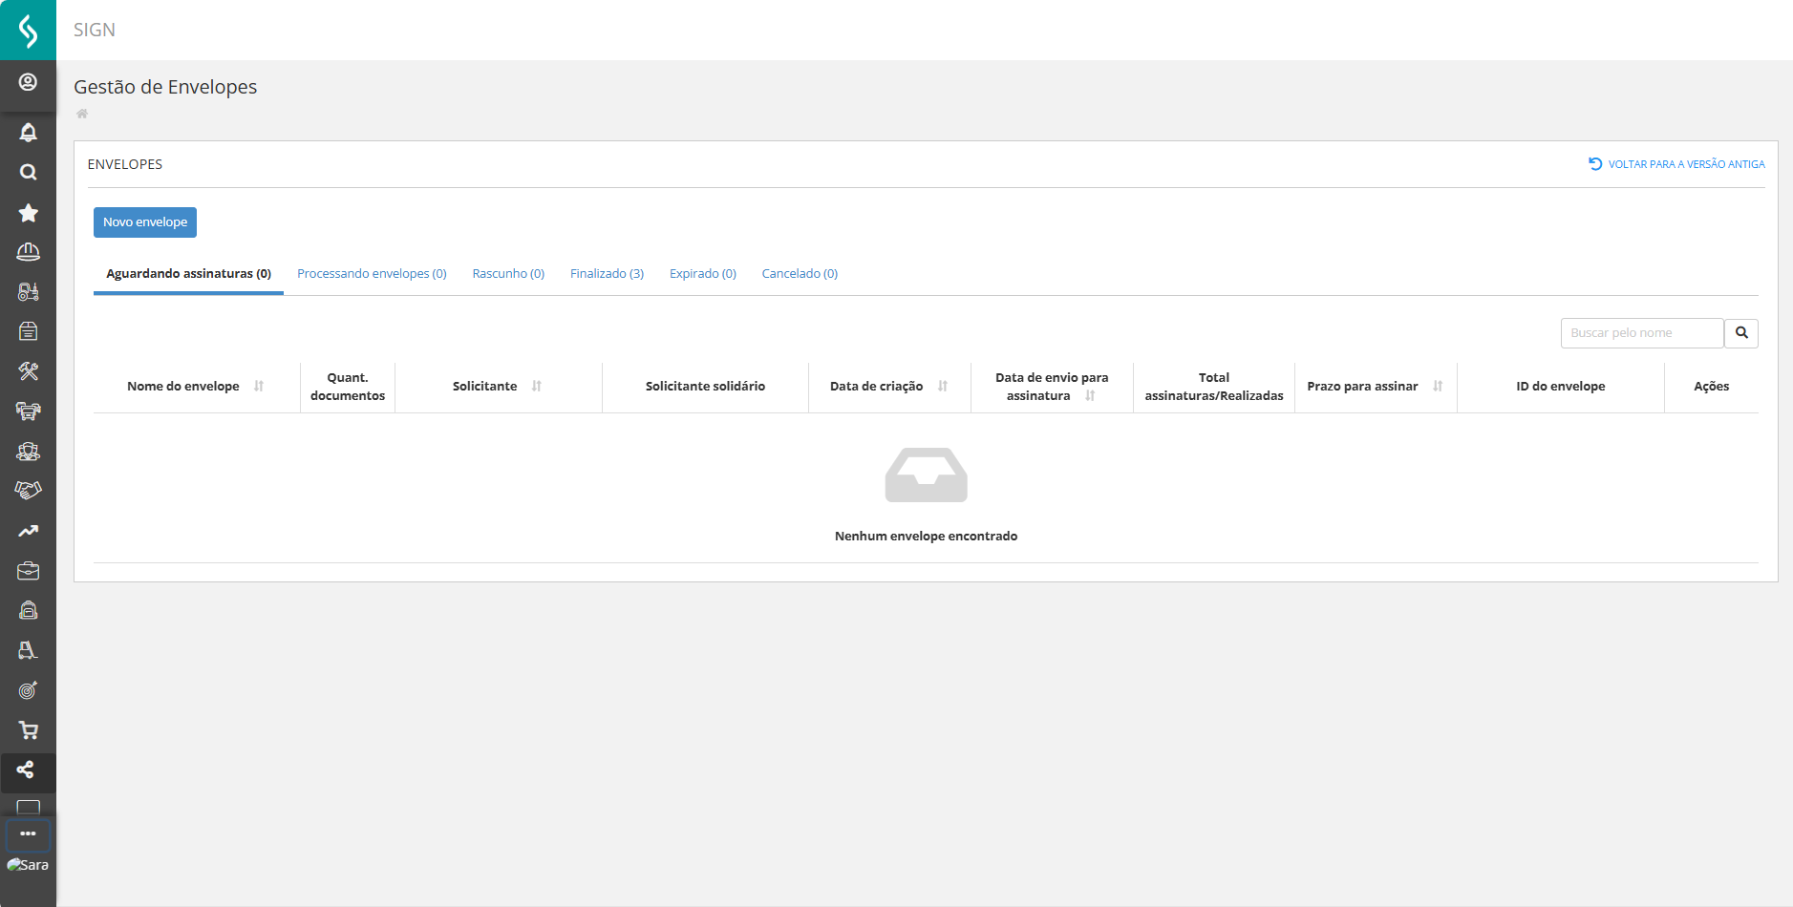Viewport: 1793px width, 907px height.
Task: Click the magnifier search button
Action: 1741,333
